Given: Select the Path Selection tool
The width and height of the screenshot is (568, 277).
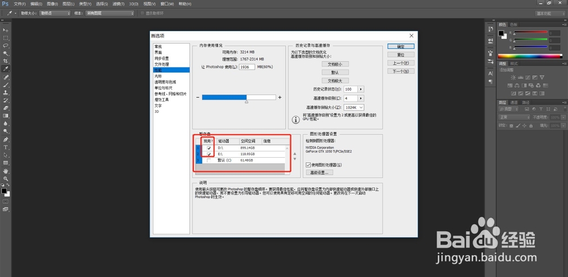Looking at the screenshot, I should (6, 155).
